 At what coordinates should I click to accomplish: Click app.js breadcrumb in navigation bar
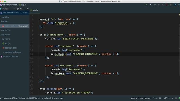24,5
